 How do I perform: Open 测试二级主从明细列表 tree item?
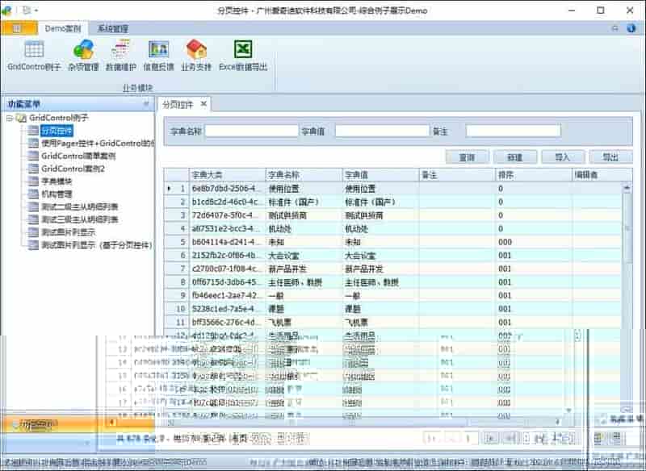(x=80, y=207)
